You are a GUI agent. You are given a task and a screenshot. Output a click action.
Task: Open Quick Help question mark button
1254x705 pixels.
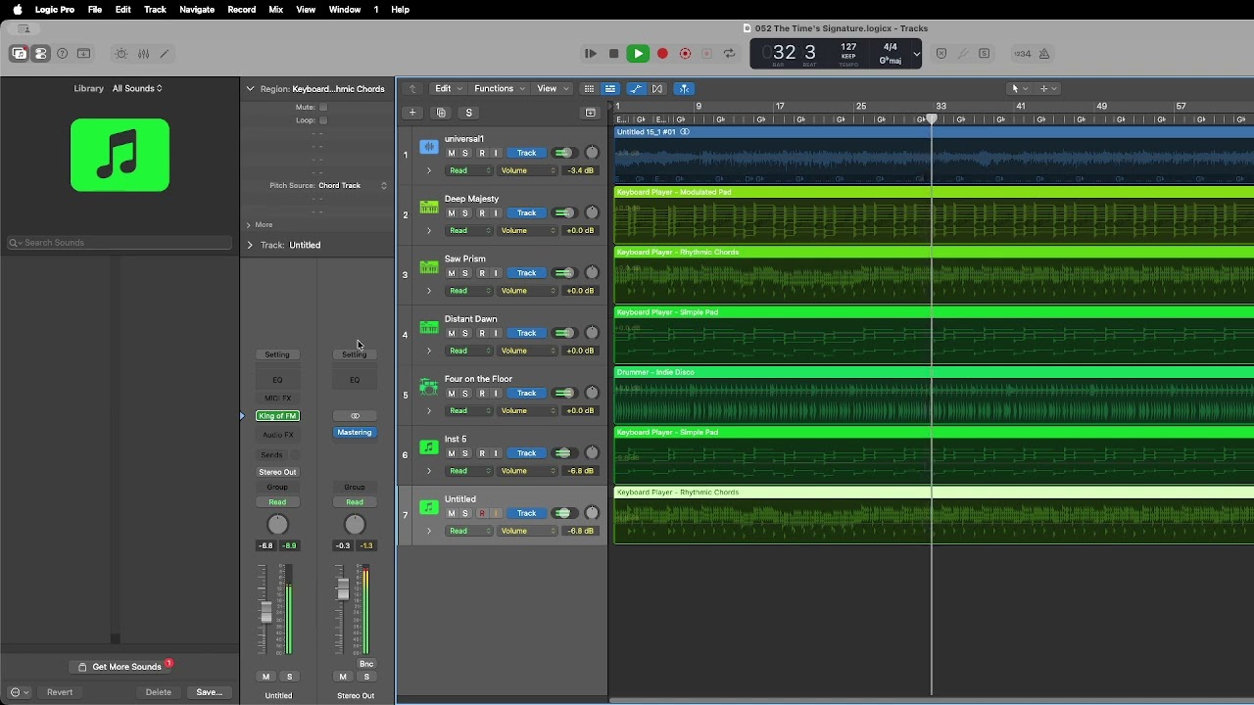point(63,54)
